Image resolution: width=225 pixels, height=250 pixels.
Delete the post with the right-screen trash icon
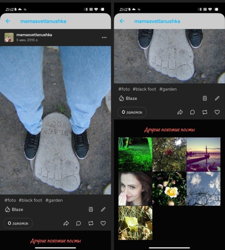click(x=205, y=98)
